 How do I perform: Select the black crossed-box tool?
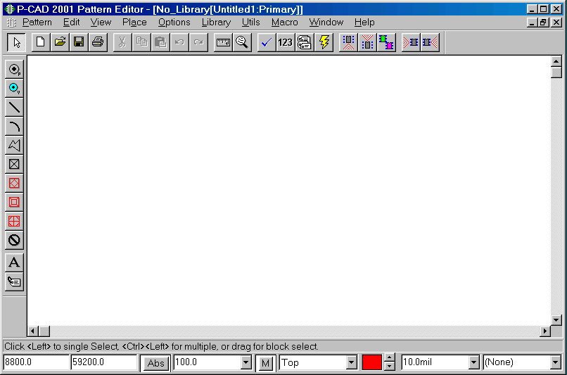[14, 164]
